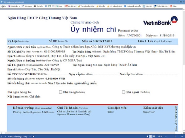
Task: Click beneficiary name 'Công ty CP MISA Test'
Action: pos(67,61)
